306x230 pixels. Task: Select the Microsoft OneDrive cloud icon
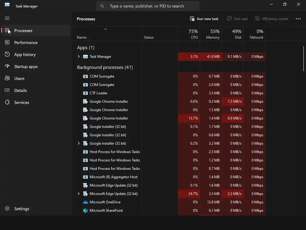coord(85,202)
